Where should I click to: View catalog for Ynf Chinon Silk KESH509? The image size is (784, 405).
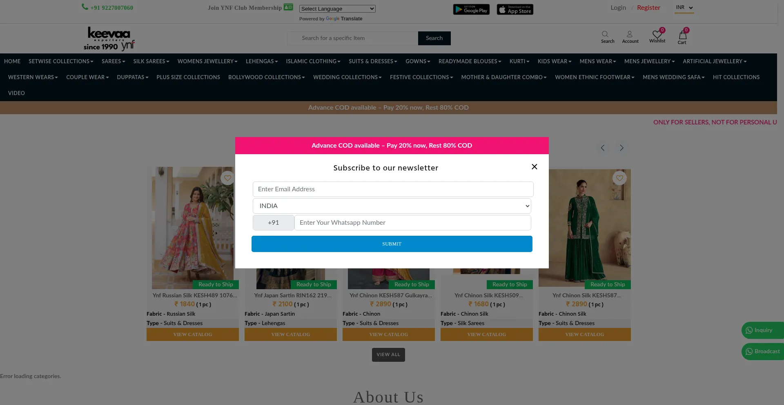pyautogui.click(x=487, y=334)
